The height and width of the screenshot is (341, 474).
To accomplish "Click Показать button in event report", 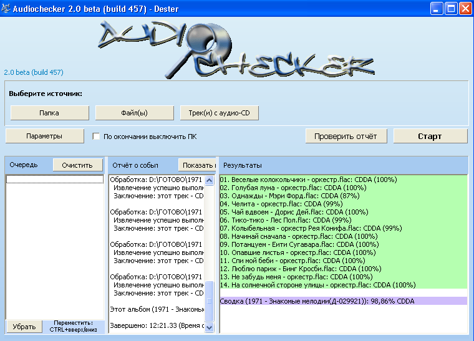I will coord(198,165).
